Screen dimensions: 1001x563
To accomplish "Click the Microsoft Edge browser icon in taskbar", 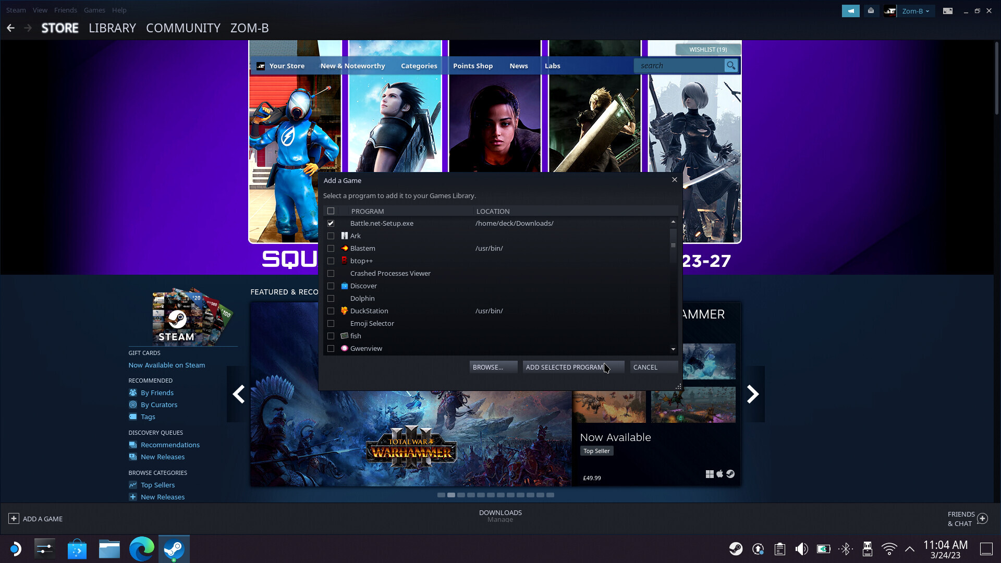I will [142, 548].
